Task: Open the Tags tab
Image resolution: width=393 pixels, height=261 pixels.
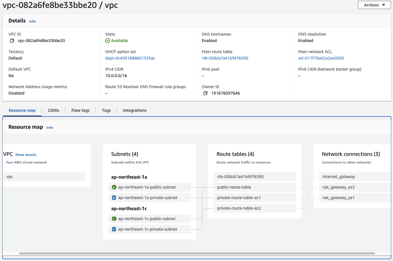Action: 106,110
